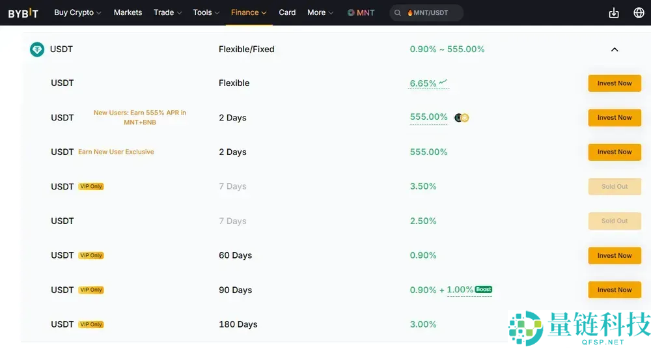Open the Finance dropdown menu

[249, 12]
